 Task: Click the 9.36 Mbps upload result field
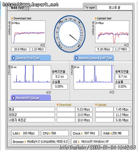[104, 49]
